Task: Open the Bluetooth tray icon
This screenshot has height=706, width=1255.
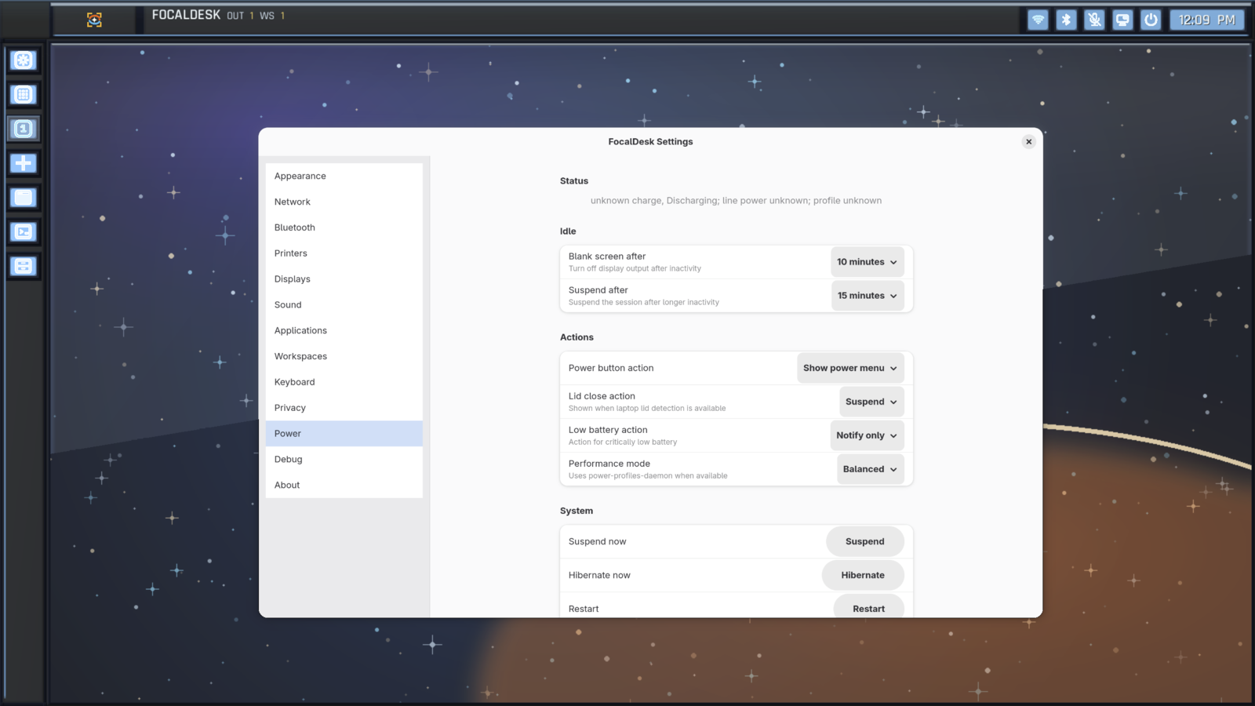Action: point(1066,20)
